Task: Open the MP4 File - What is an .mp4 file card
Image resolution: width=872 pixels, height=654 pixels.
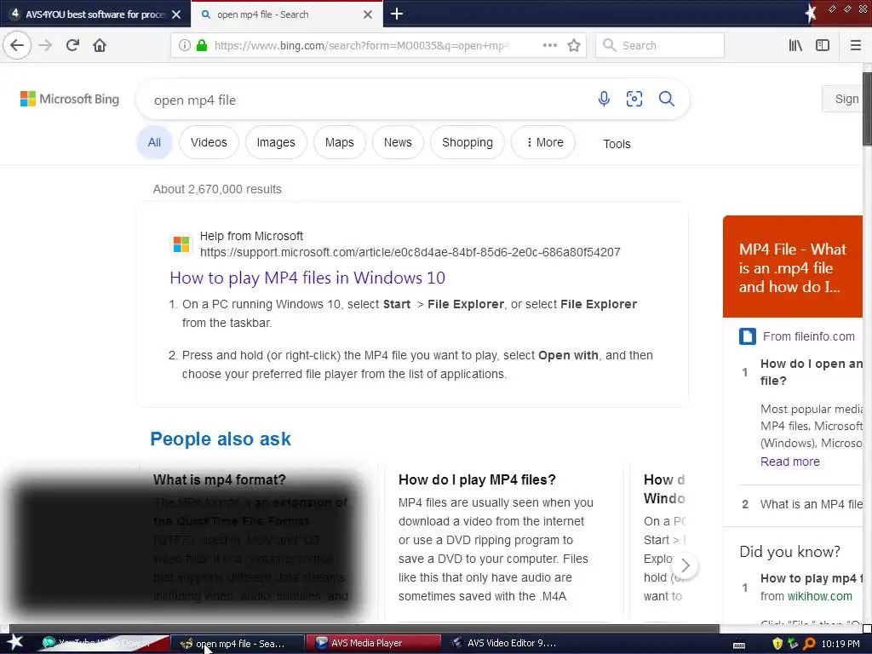Action: 793,267
